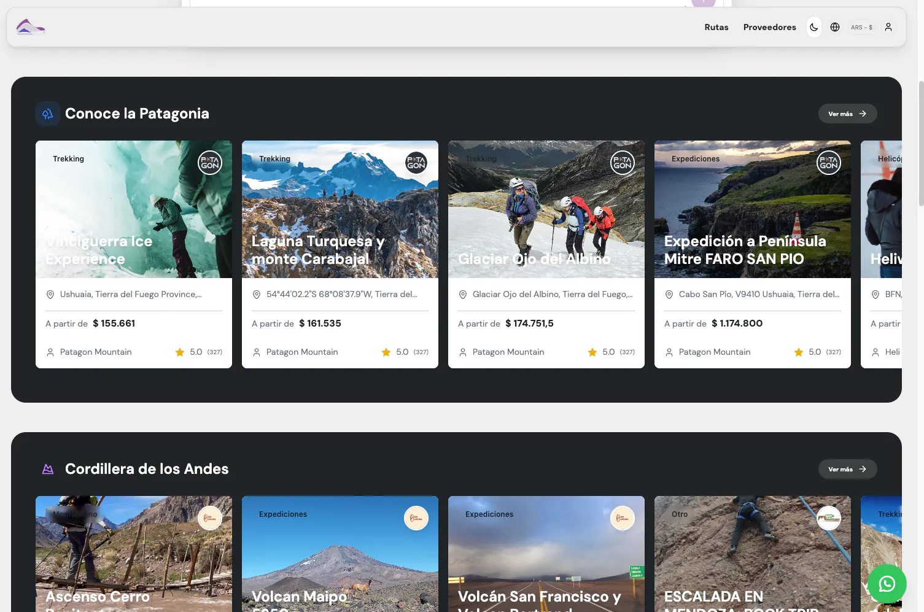Click the Cordillera de los Andes section heading
This screenshot has height=612, width=924.
click(147, 469)
